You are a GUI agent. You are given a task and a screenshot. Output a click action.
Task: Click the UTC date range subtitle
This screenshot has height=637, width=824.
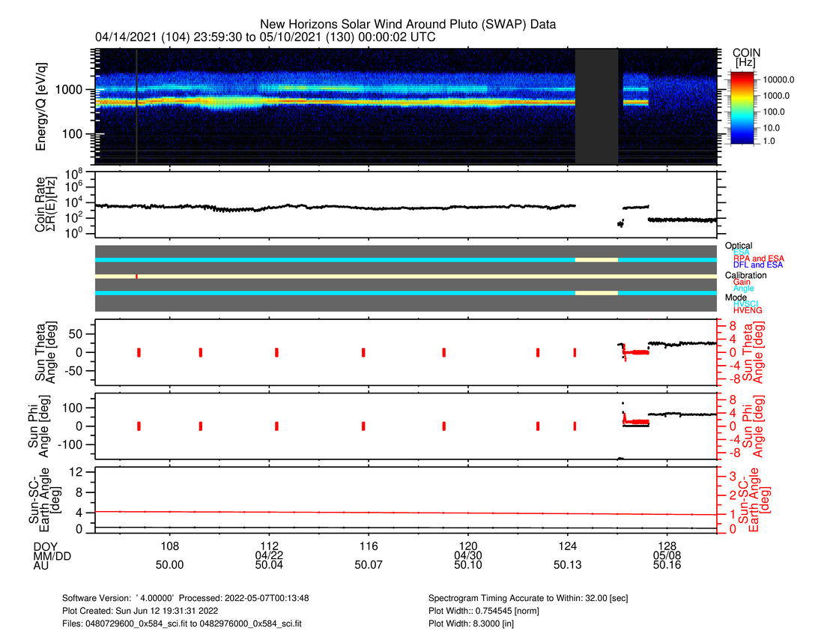pyautogui.click(x=265, y=37)
